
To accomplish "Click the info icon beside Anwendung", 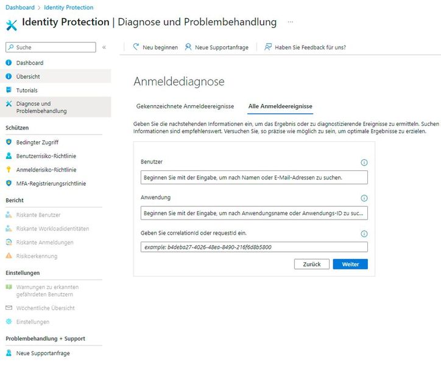I will [364, 198].
